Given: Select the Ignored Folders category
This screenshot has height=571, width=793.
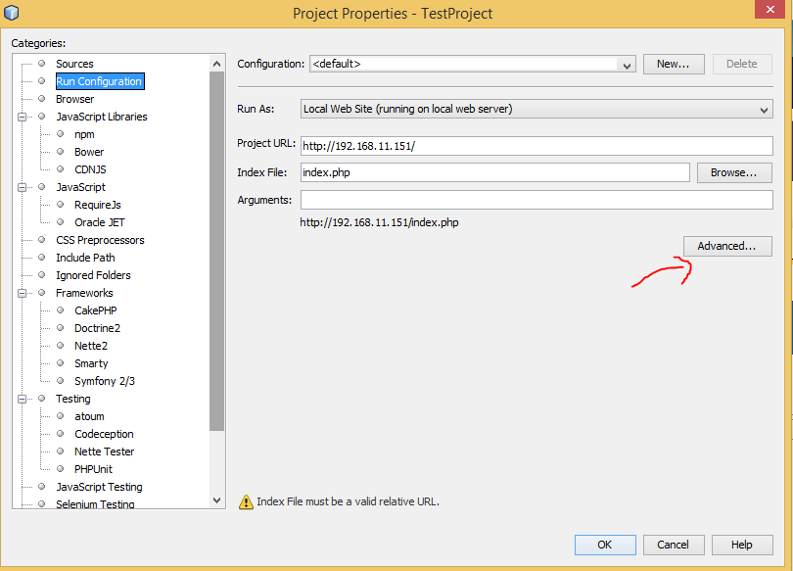Looking at the screenshot, I should (x=93, y=275).
